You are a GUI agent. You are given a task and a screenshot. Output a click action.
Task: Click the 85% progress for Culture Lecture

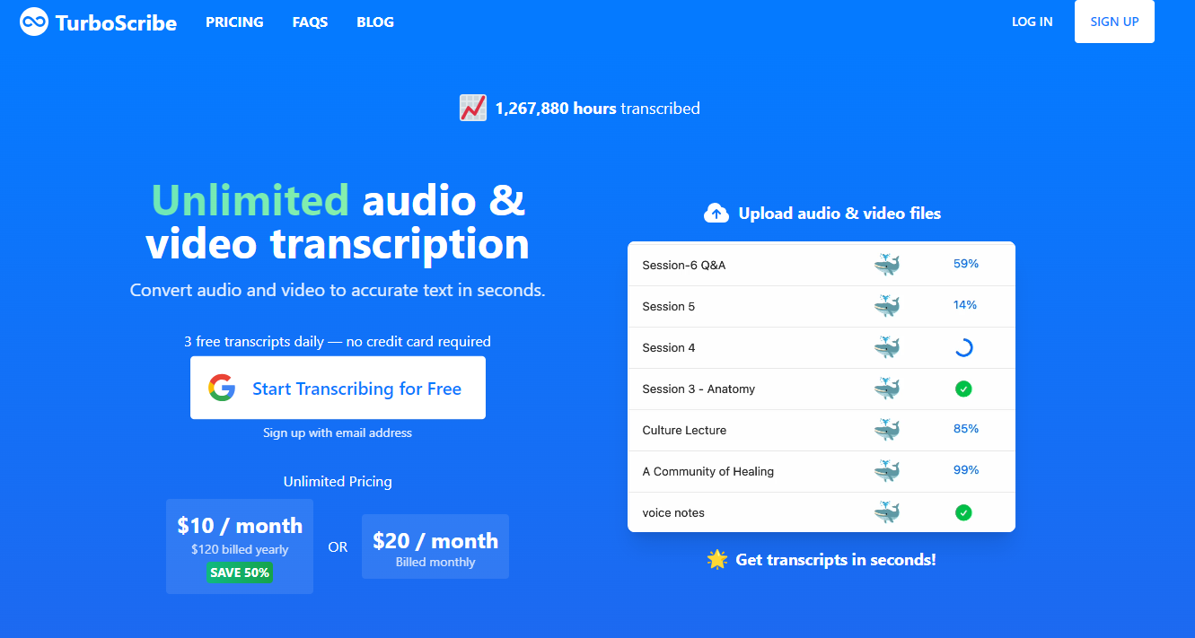pyautogui.click(x=965, y=429)
